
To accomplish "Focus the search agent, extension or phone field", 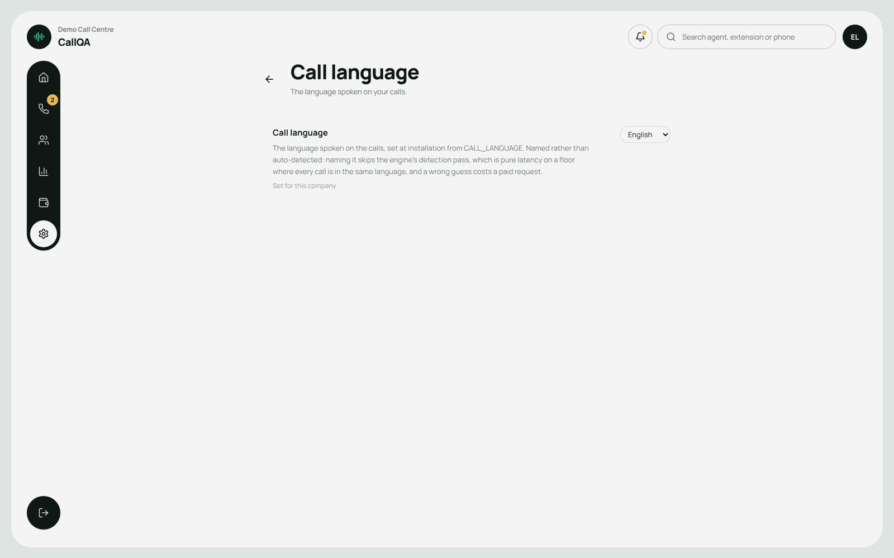I will click(x=746, y=37).
